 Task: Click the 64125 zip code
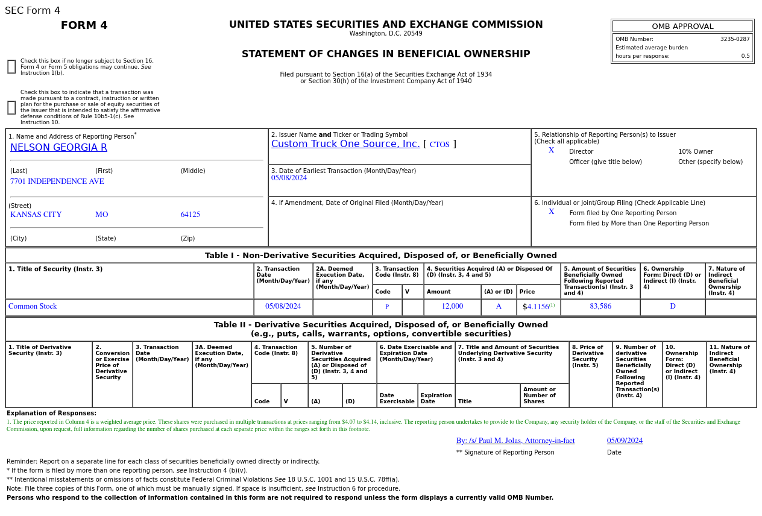(190, 215)
